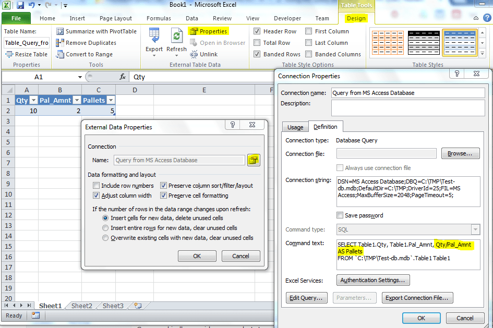
Task: Click the Connection name input field
Action: point(408,93)
